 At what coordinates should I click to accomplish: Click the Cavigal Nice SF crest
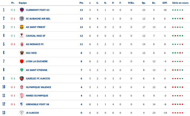22,36
